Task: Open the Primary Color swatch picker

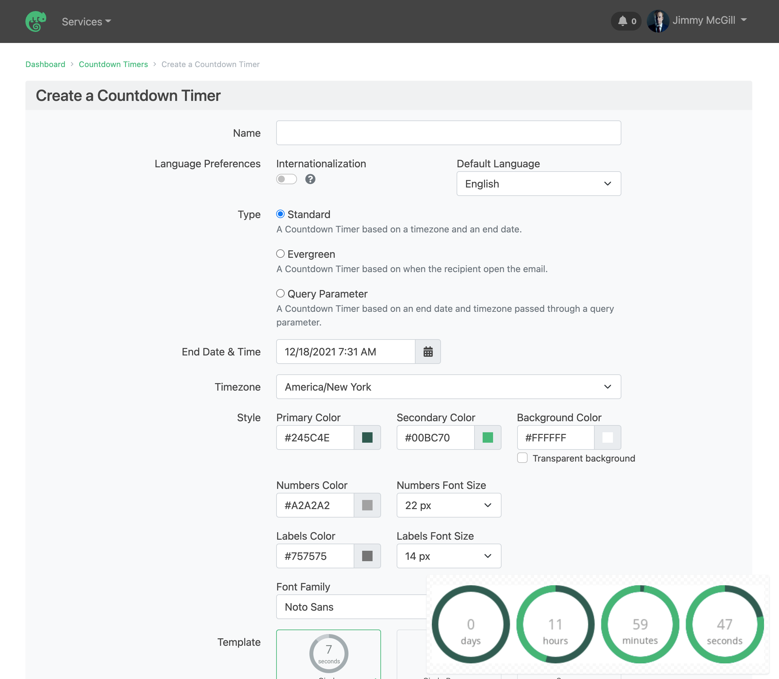Action: (x=367, y=437)
